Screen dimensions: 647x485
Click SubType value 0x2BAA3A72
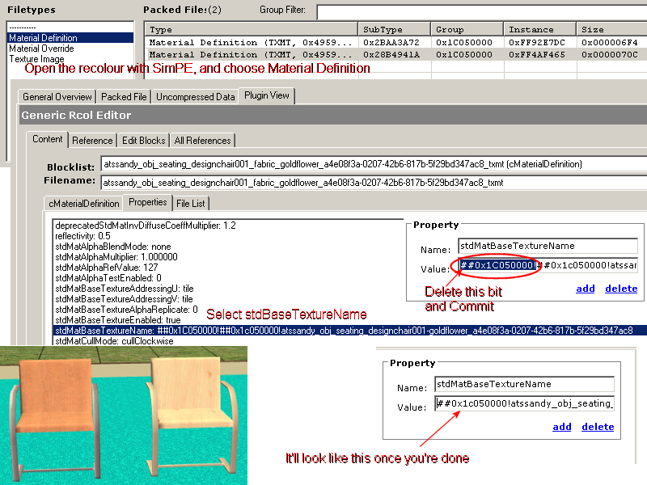(x=391, y=43)
